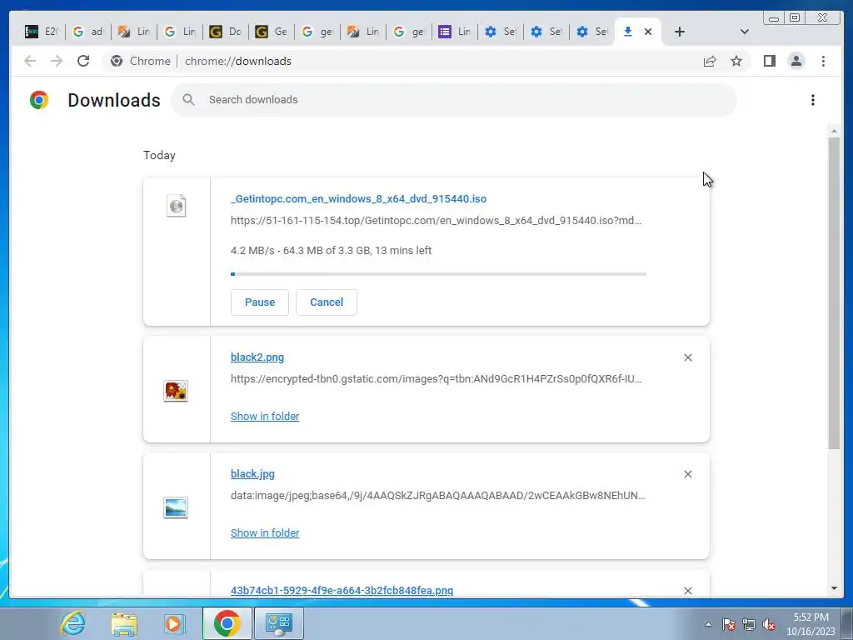Click the gstatic URL under black2.png

pos(436,379)
